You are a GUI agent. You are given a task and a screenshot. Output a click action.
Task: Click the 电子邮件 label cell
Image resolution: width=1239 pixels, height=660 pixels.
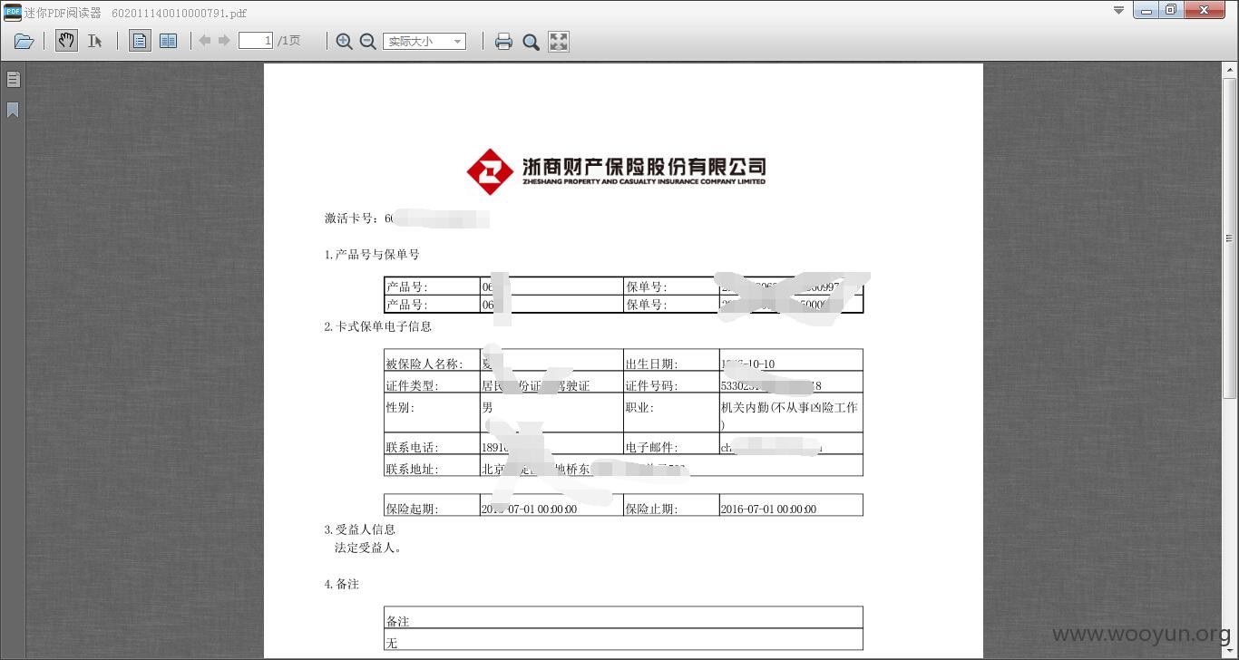tap(671, 443)
